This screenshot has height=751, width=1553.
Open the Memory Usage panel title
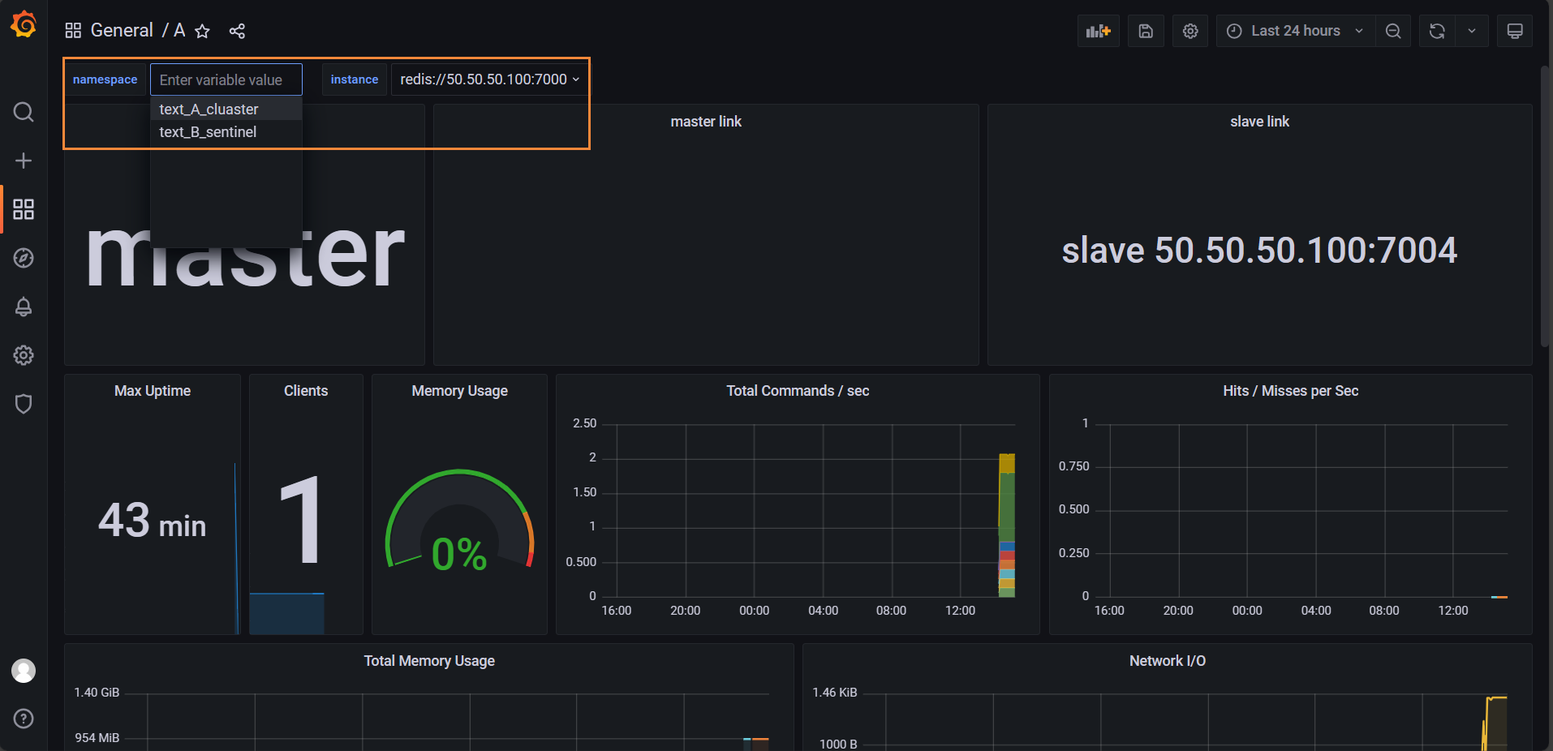(459, 391)
